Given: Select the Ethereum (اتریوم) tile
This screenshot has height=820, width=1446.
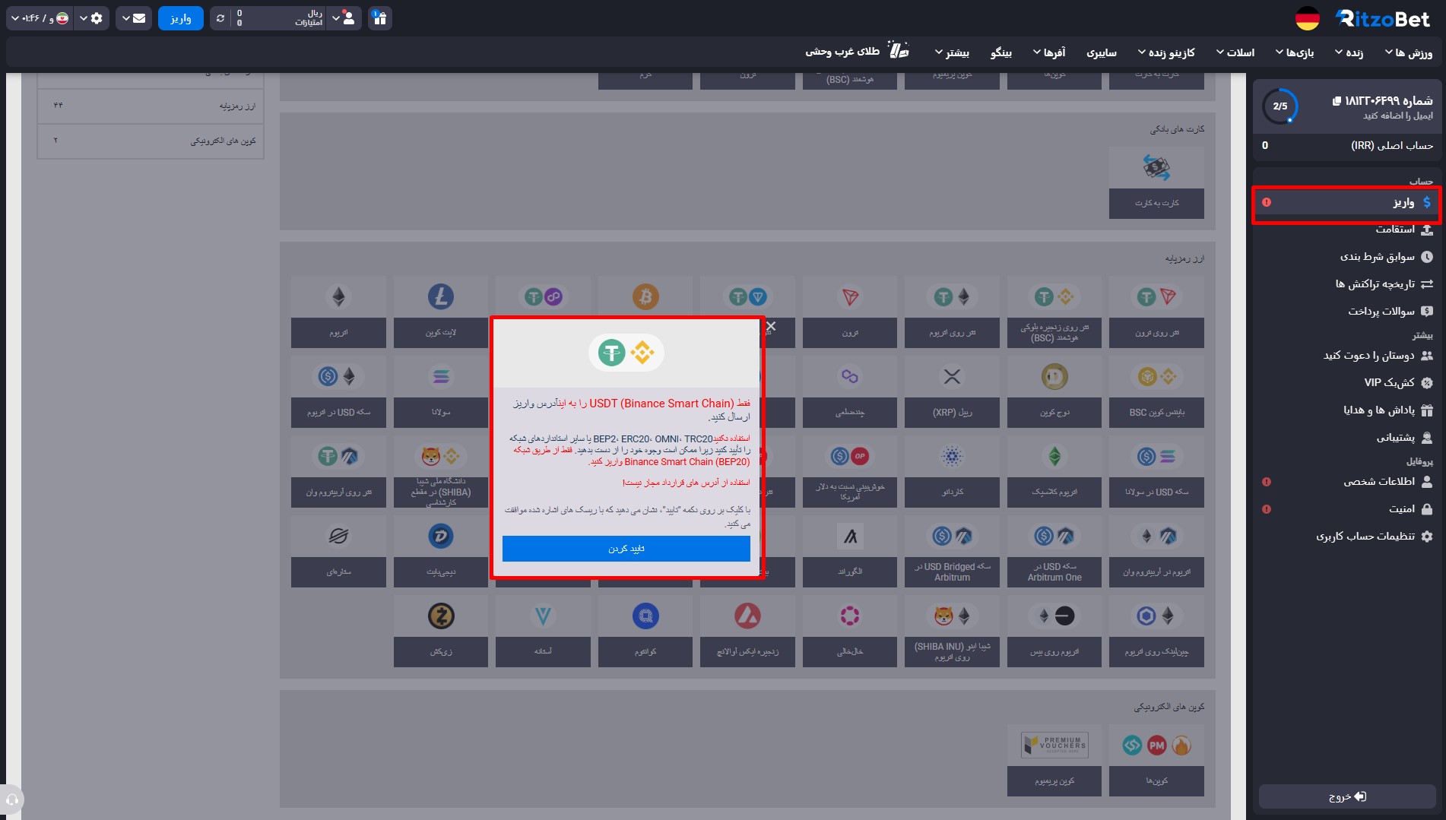Looking at the screenshot, I should pyautogui.click(x=338, y=312).
